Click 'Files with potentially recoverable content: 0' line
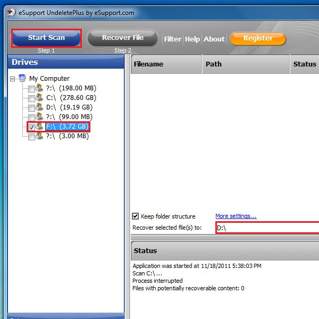Image resolution: width=319 pixels, height=319 pixels. (188, 288)
